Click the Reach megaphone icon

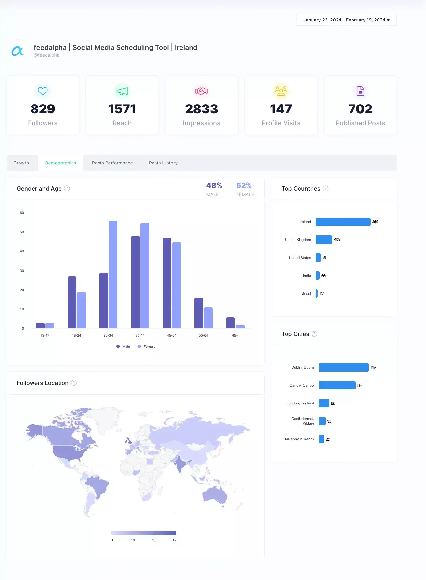pos(122,91)
